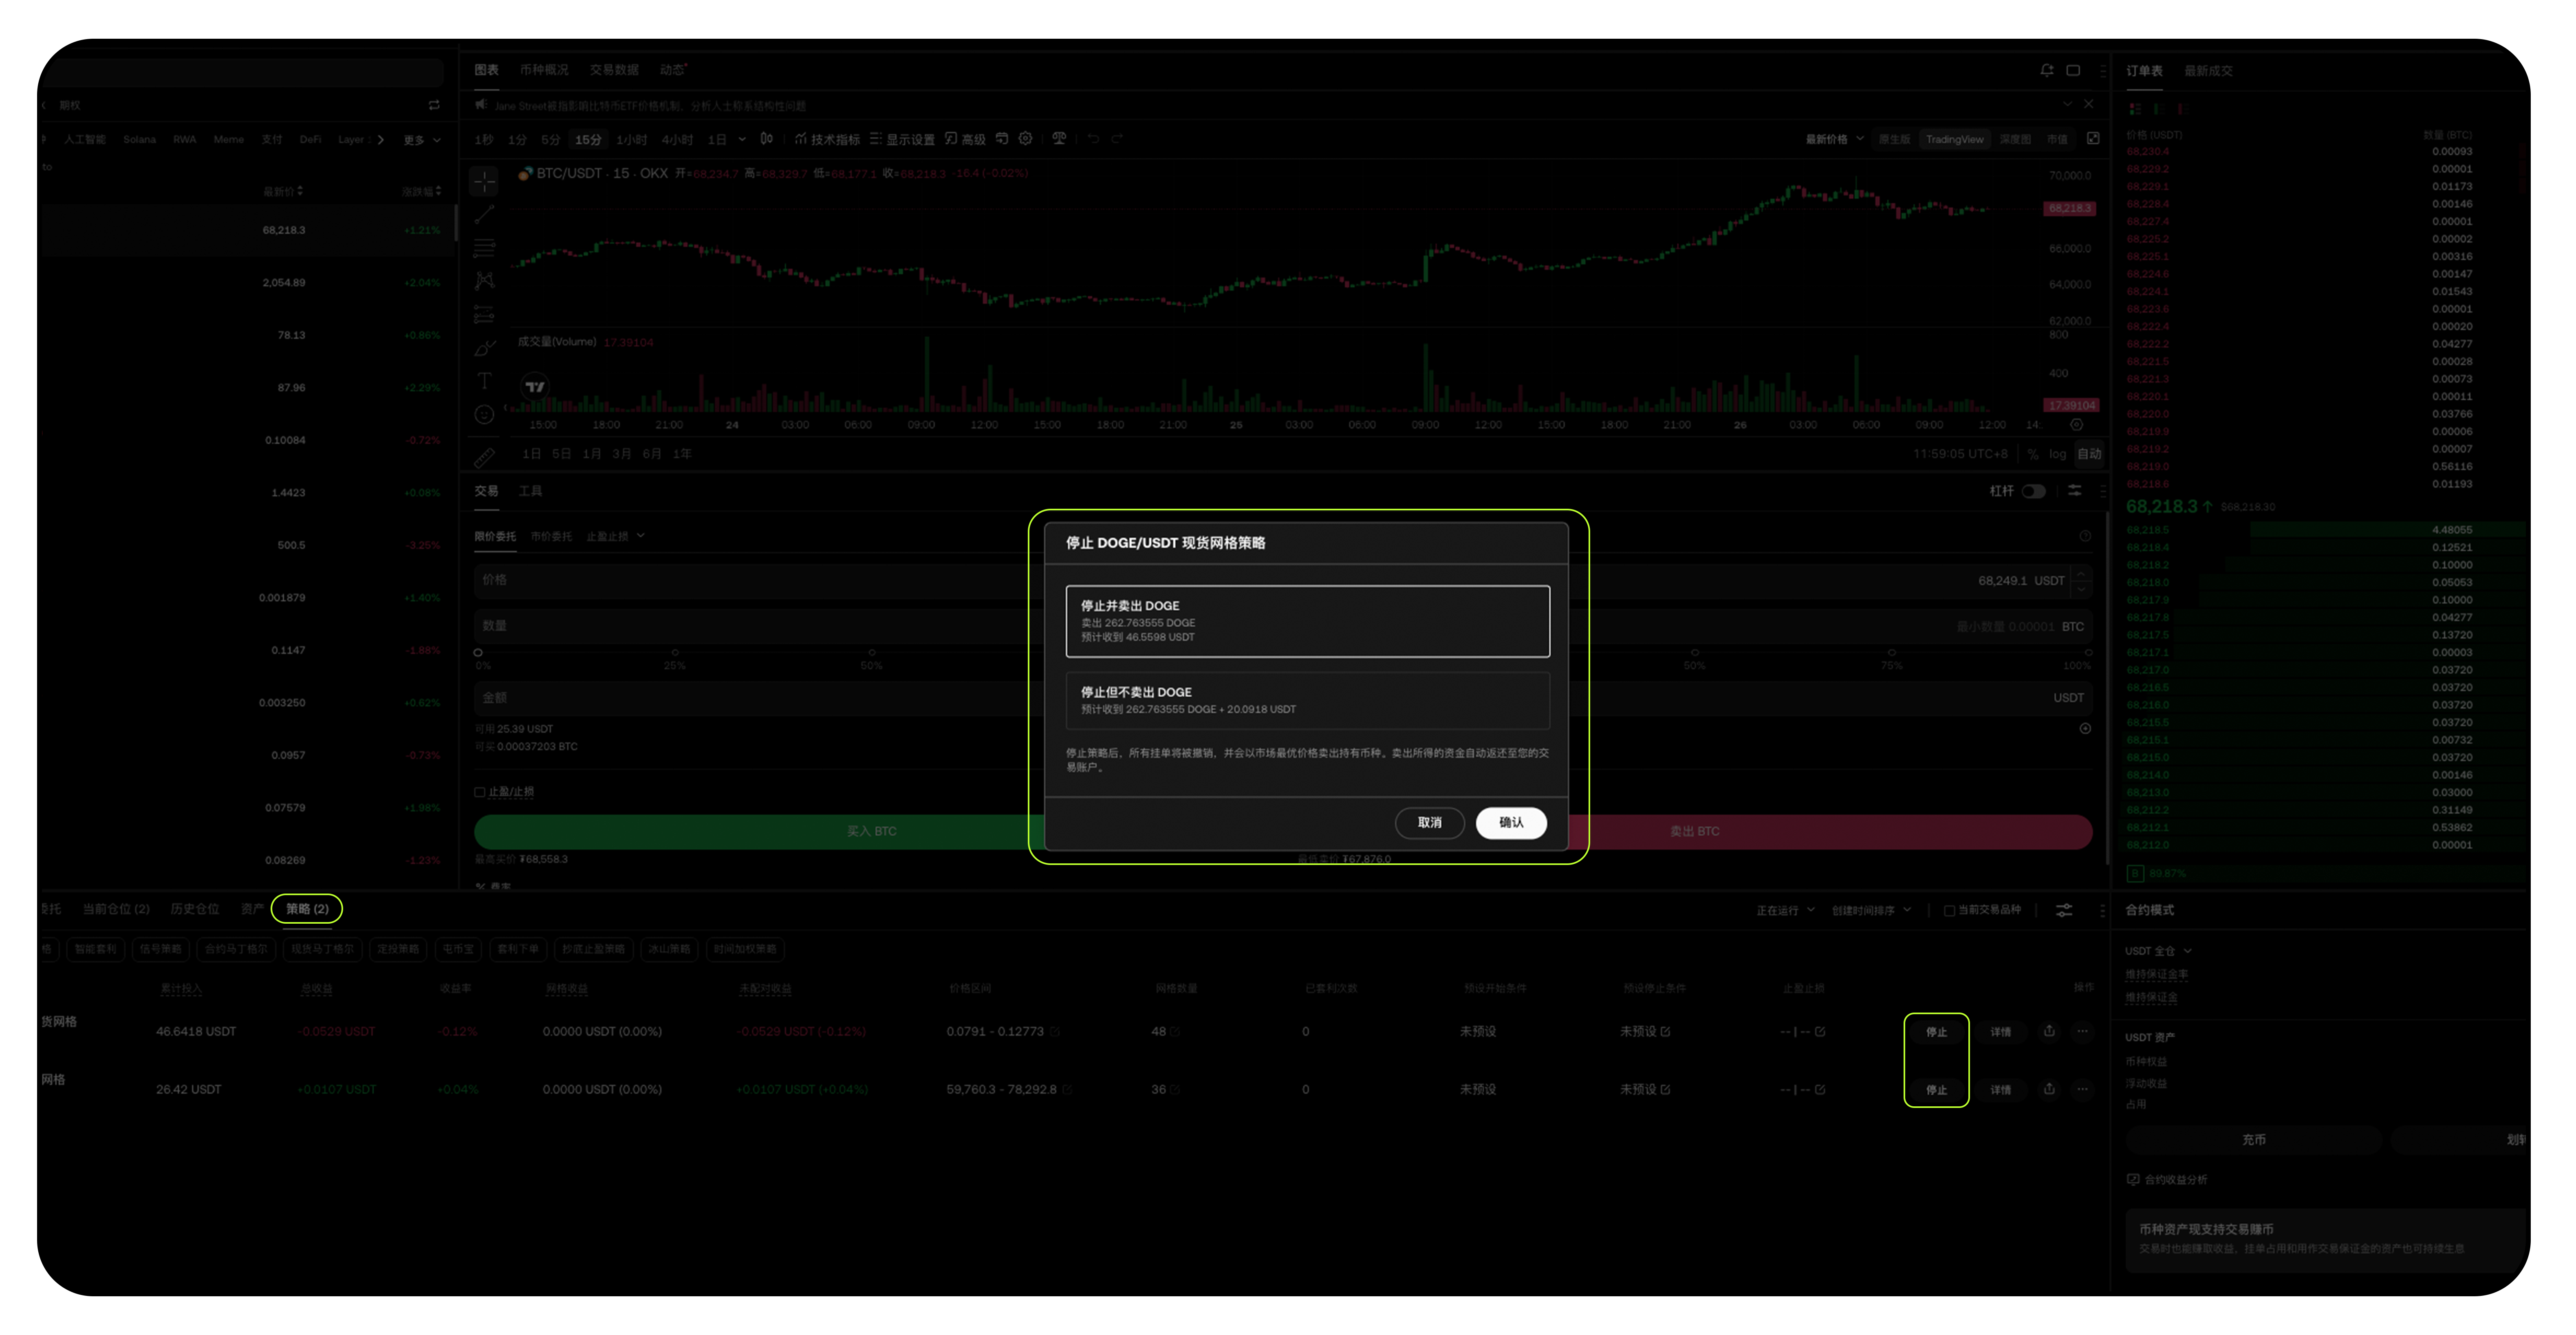Activate the brush drawing tool
Image resolution: width=2576 pixels, height=1335 pixels.
pos(484,348)
